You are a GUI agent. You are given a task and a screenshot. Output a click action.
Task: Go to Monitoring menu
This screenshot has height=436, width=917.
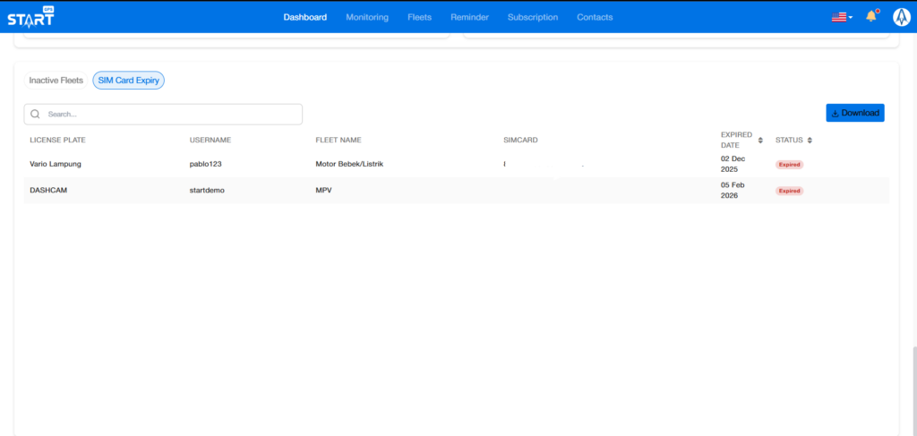(x=367, y=17)
